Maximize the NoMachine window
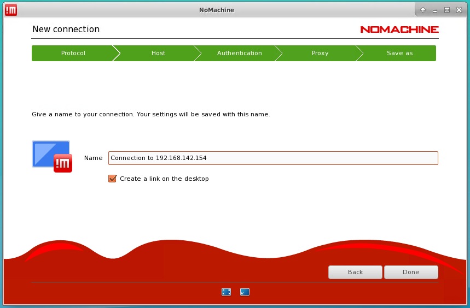Image resolution: width=470 pixels, height=308 pixels. 447,10
